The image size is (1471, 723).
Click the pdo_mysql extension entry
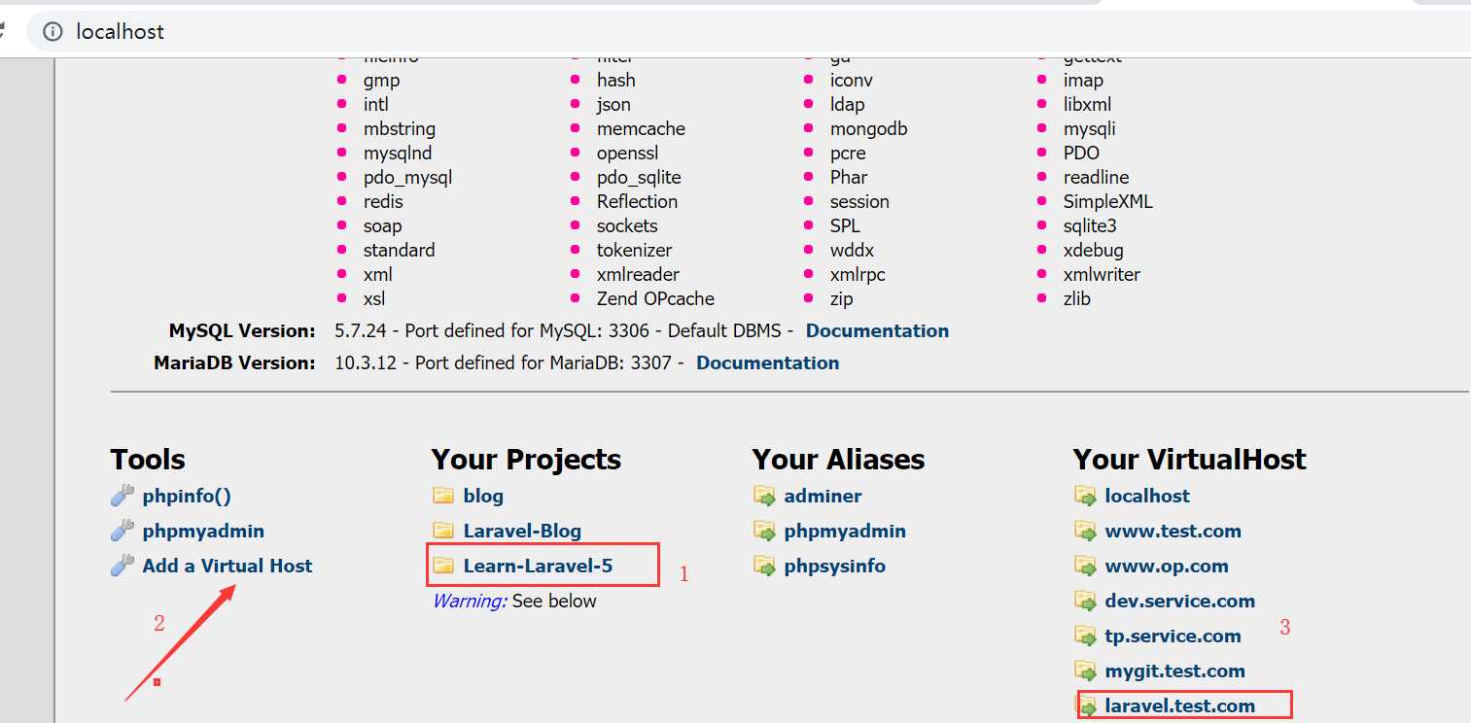click(x=407, y=177)
